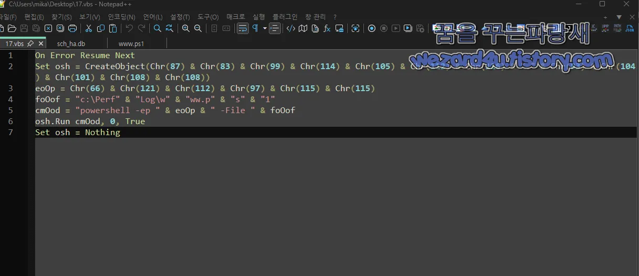Open the Folder as Workspace icon
639x276 pixels.
(339, 28)
